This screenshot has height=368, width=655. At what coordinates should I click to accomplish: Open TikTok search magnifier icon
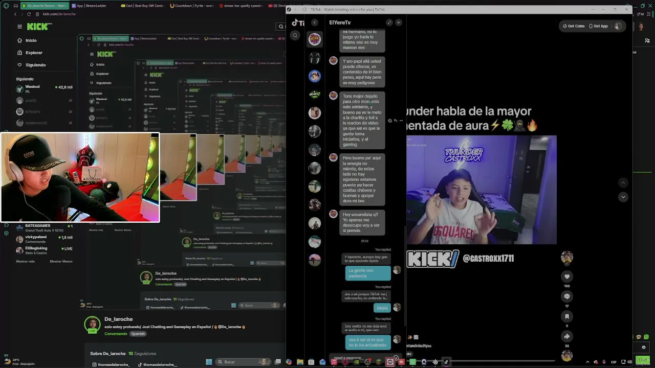(x=295, y=35)
